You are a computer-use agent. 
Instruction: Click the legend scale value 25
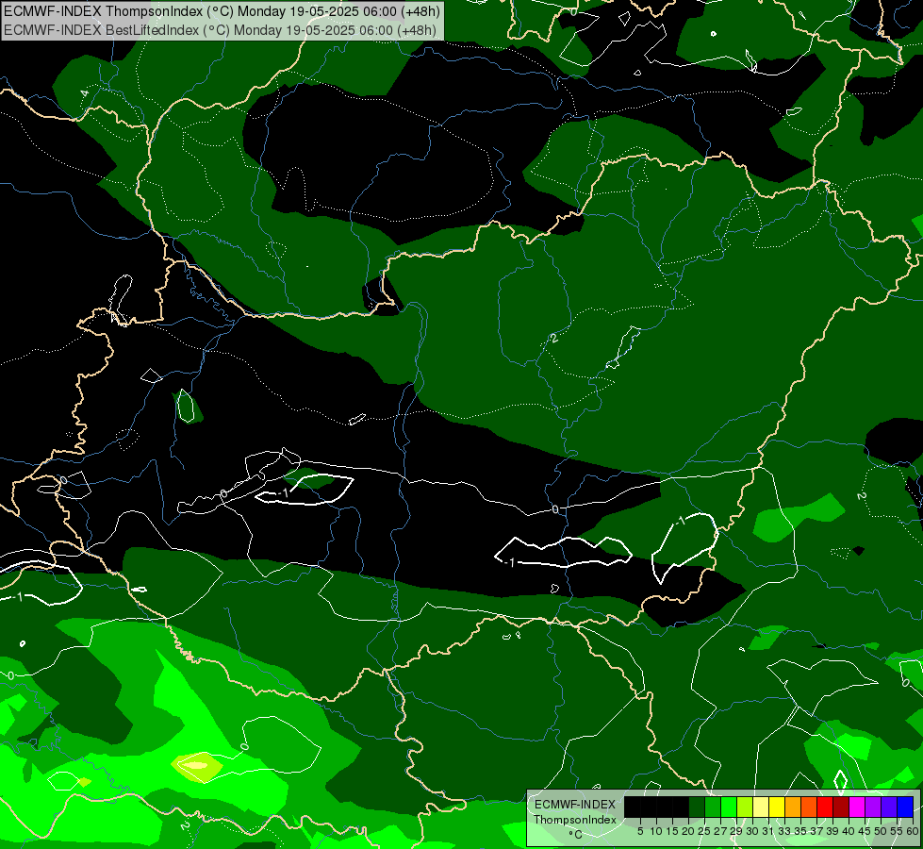pyautogui.click(x=704, y=831)
